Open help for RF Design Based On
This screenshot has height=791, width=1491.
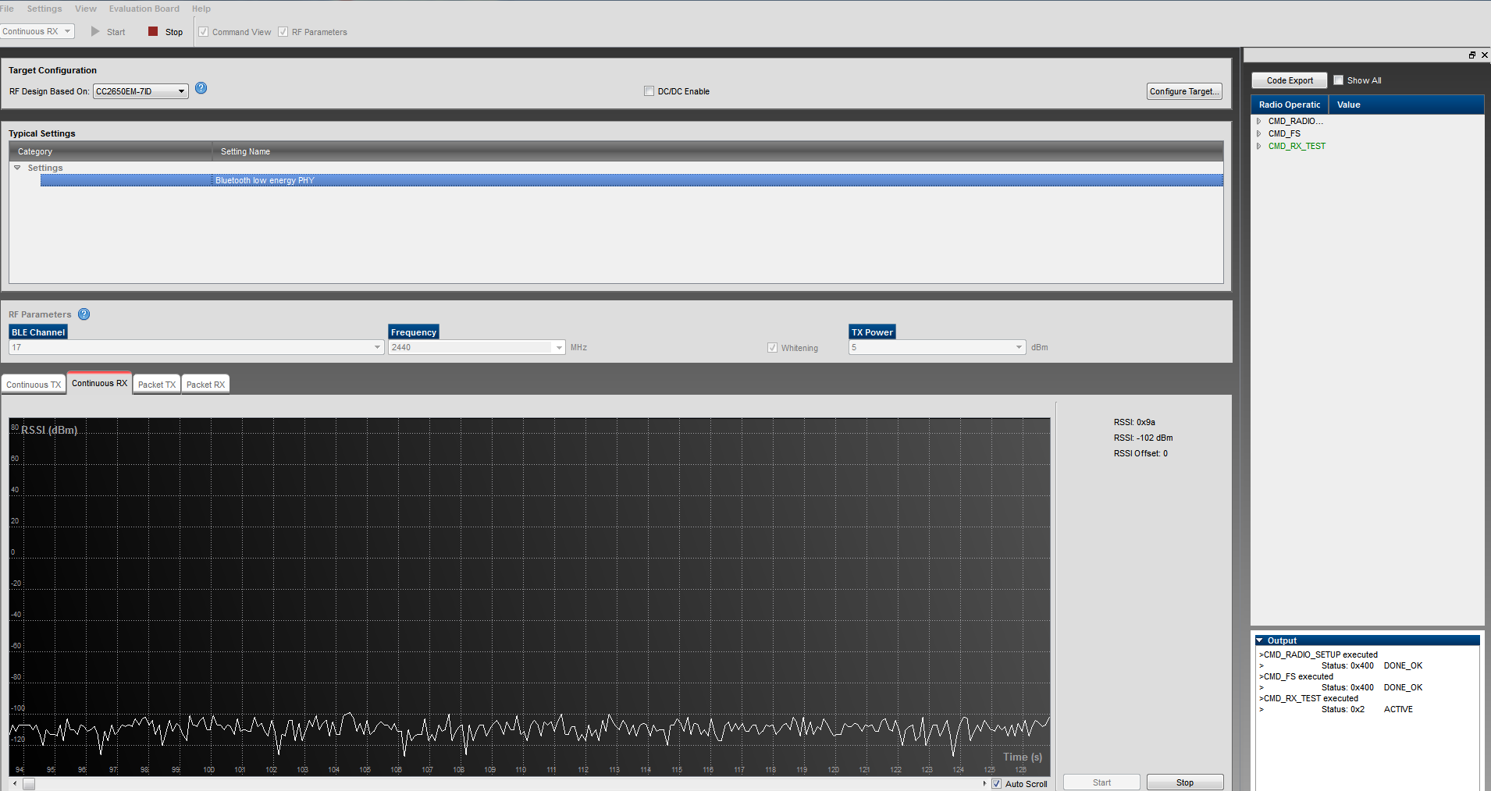201,88
